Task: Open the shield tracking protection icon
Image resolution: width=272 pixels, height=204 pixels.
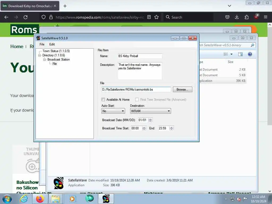Action: click(44, 17)
